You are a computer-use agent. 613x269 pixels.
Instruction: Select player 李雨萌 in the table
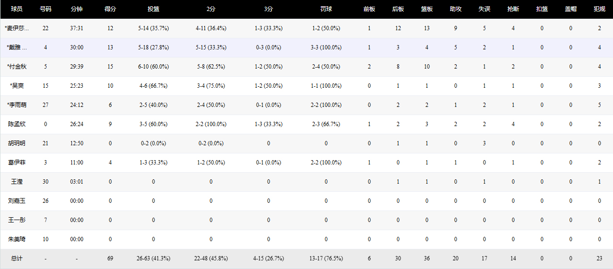(x=17, y=105)
